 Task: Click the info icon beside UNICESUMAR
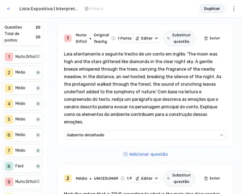pyautogui.click(x=123, y=178)
